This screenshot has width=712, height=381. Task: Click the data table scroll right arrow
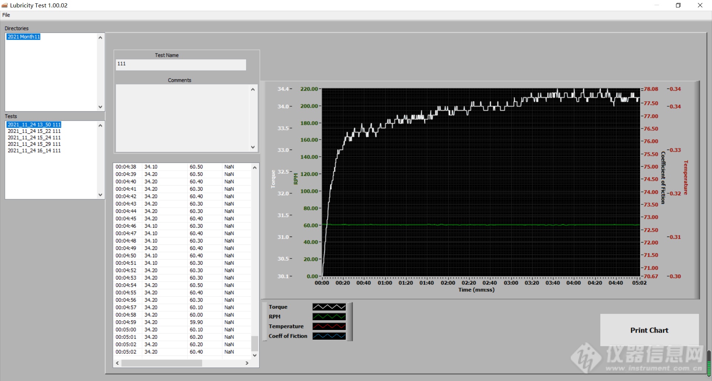pos(247,363)
